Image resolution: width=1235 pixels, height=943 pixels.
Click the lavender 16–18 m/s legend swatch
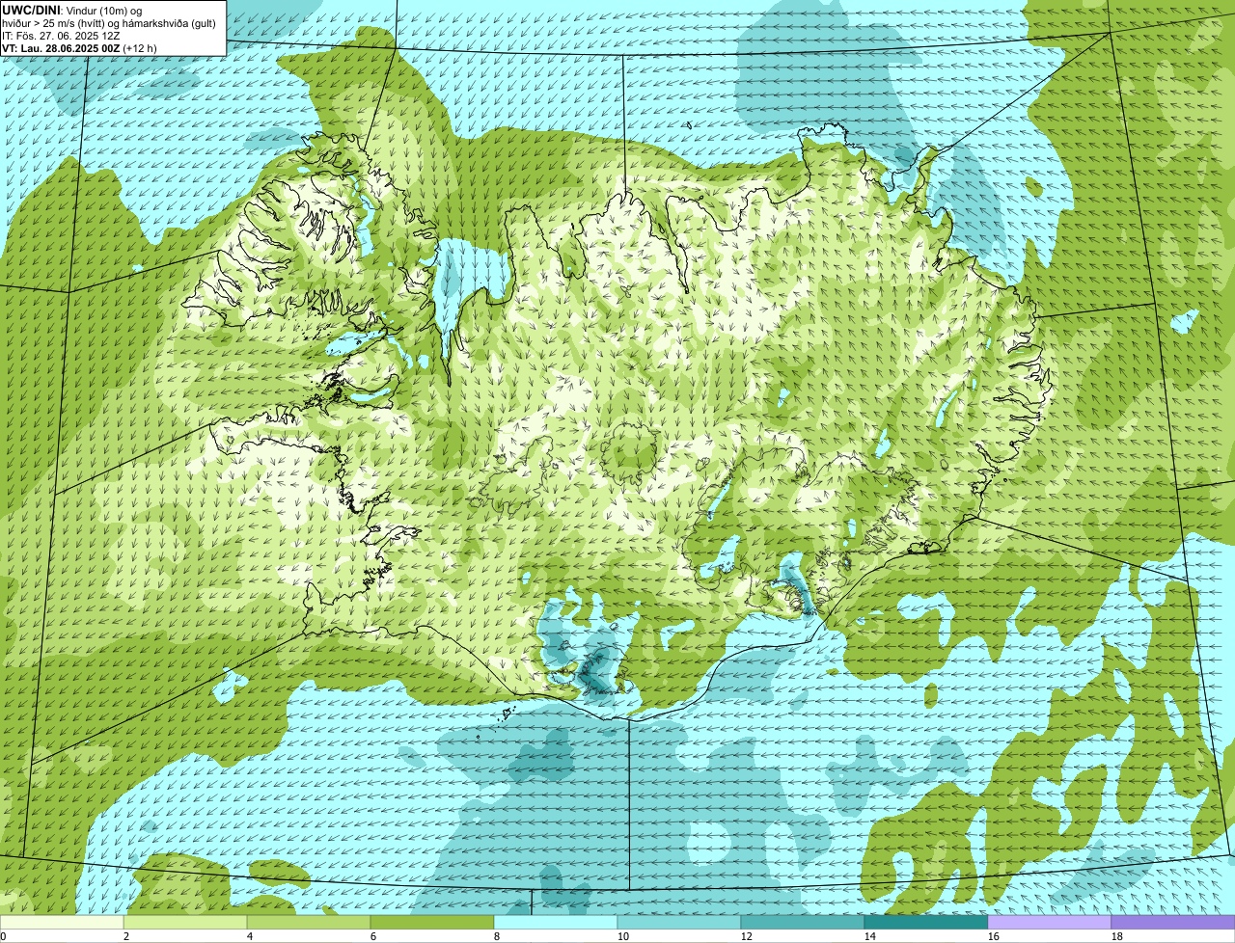coord(1050,922)
